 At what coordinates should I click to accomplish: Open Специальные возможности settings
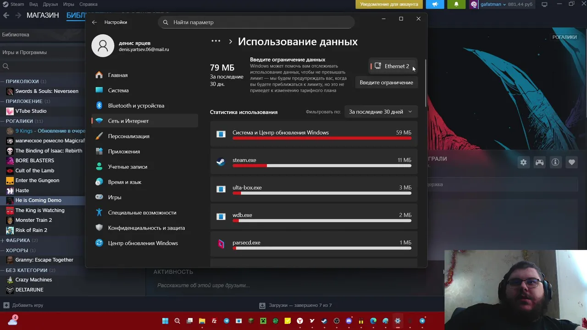[x=144, y=213]
